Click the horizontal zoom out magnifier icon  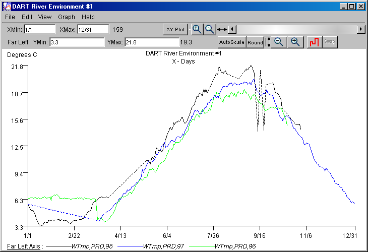209,29
